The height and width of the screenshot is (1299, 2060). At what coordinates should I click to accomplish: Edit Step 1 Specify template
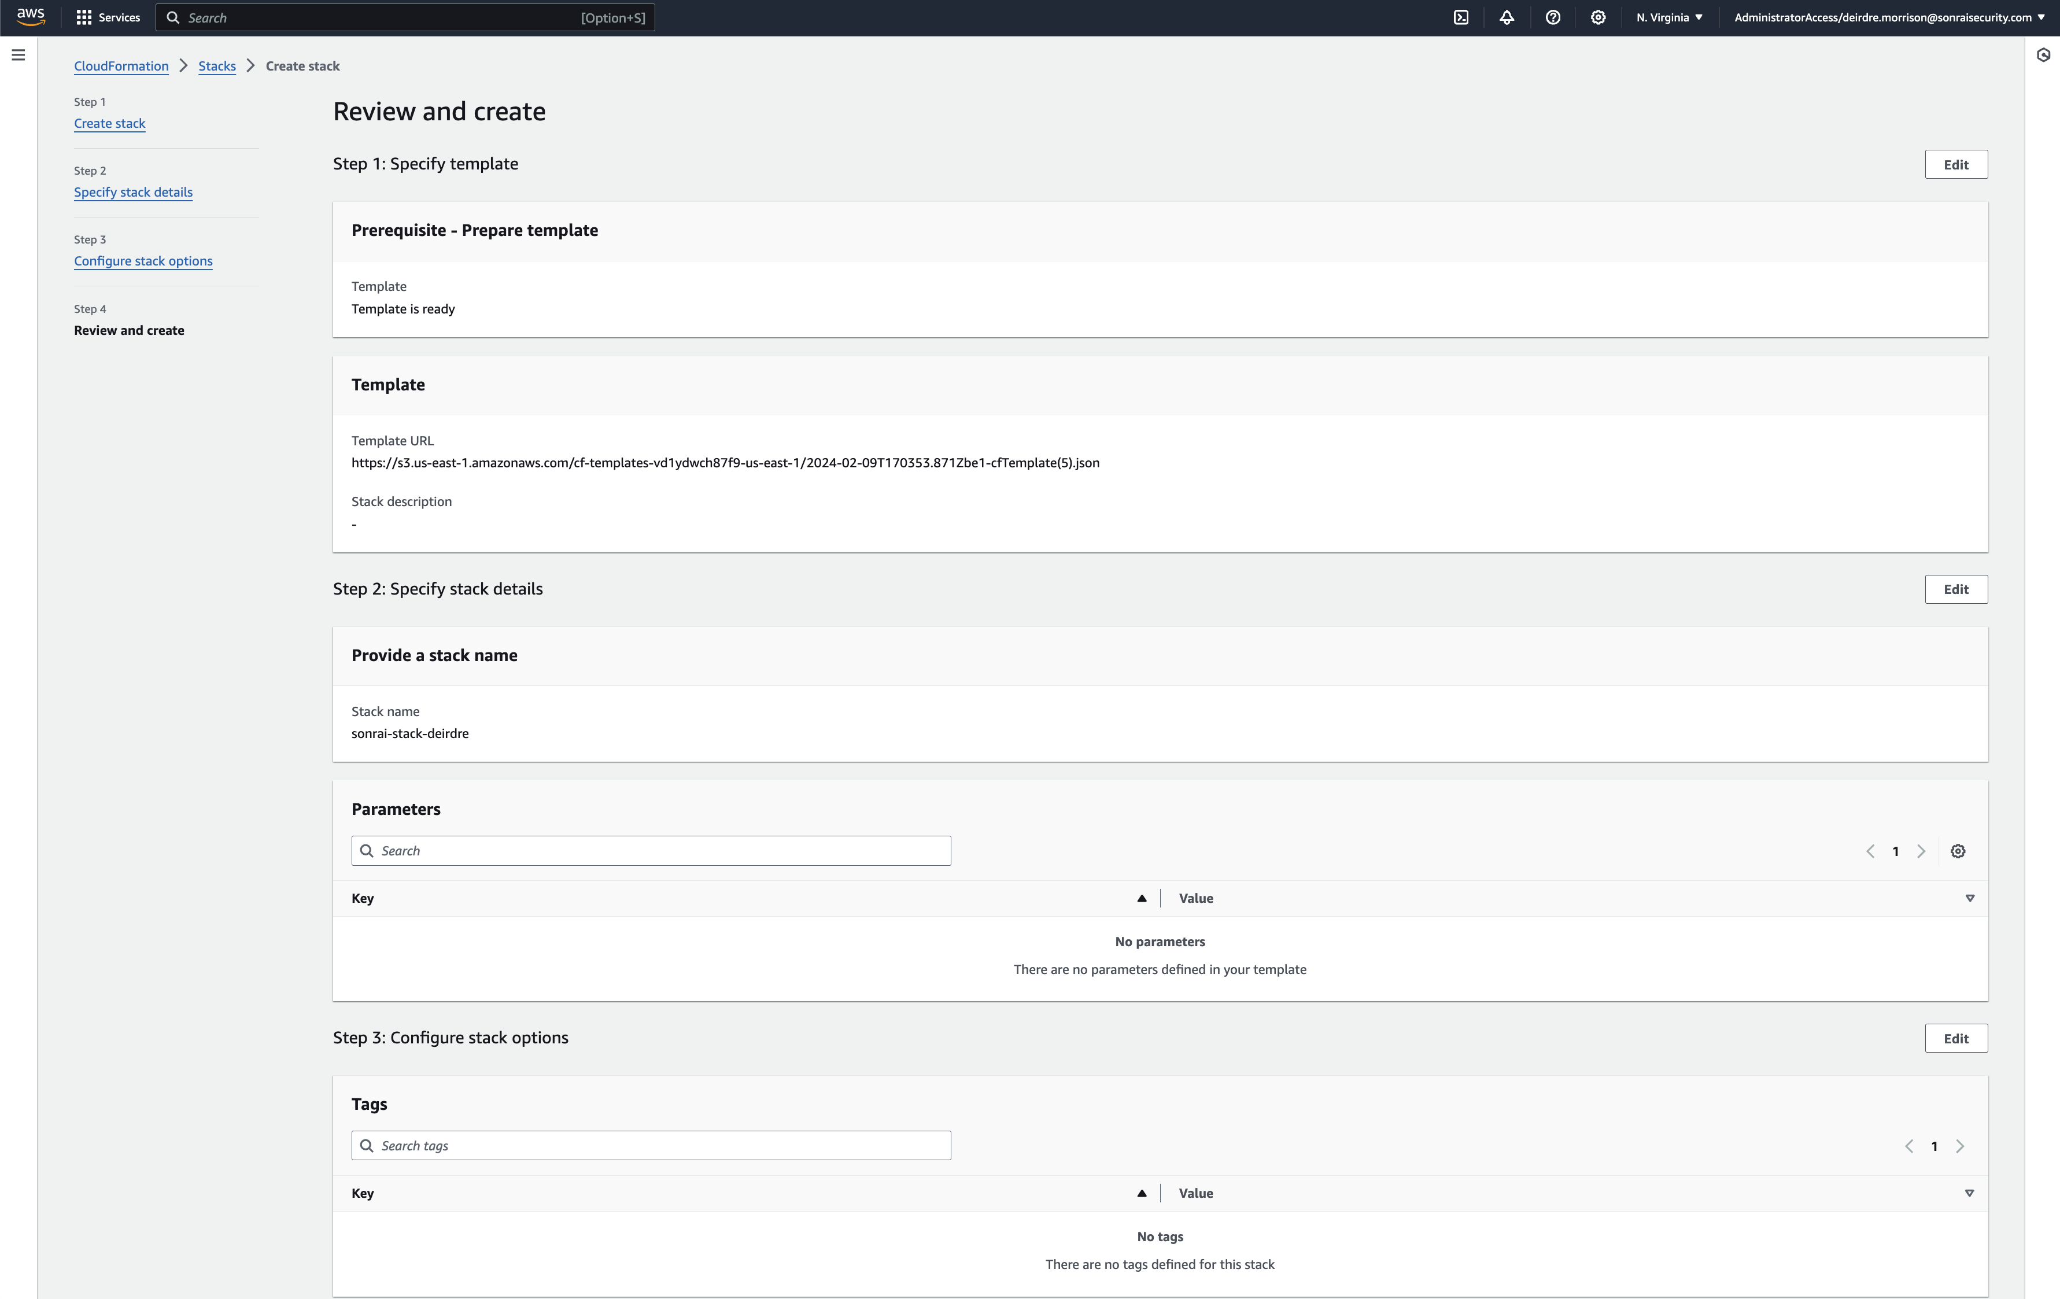click(x=1956, y=164)
